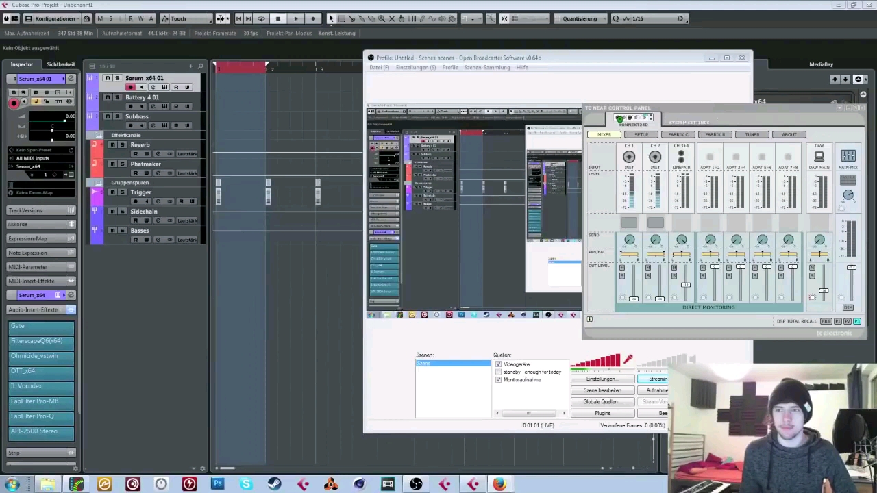Open the Setup tab in TC Near panel
The height and width of the screenshot is (493, 877).
[x=641, y=135]
